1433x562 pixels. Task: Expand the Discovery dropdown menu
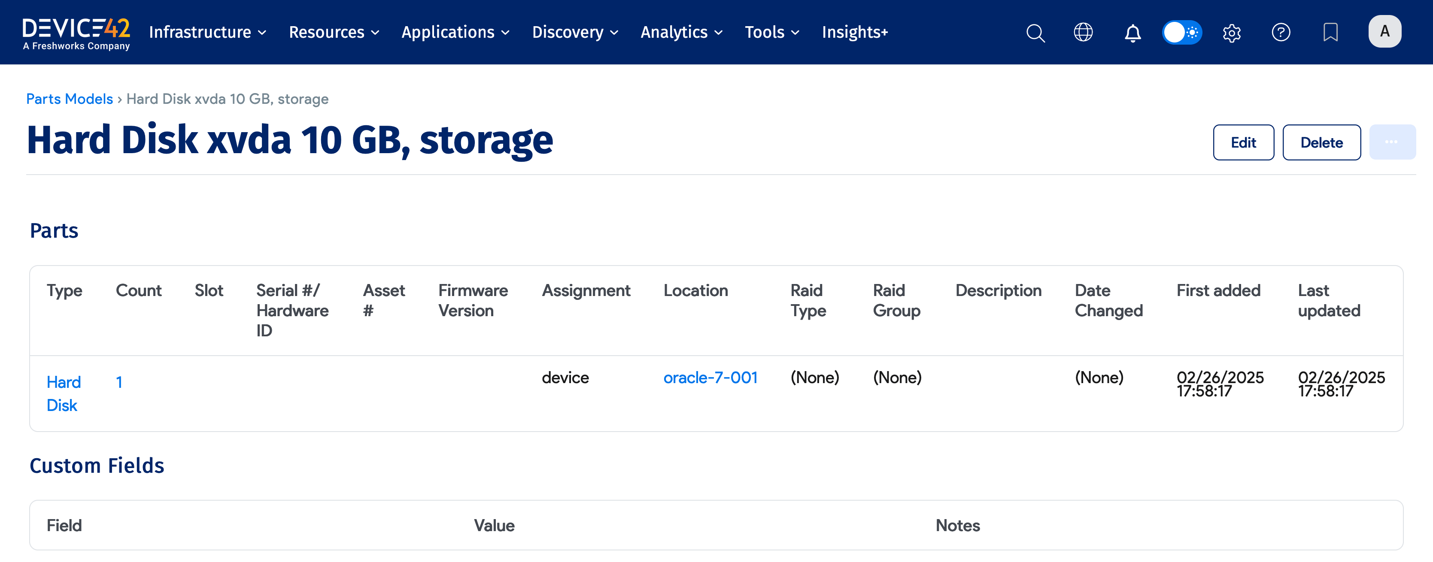575,32
